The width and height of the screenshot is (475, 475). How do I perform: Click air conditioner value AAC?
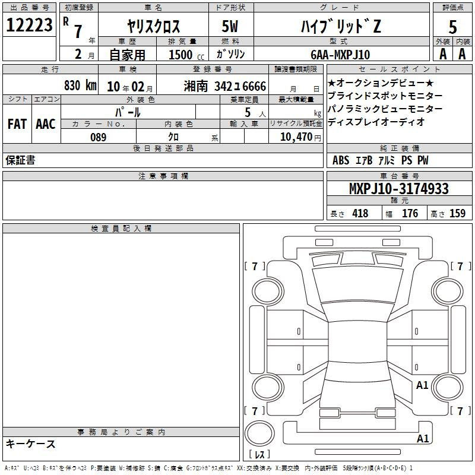(46, 124)
